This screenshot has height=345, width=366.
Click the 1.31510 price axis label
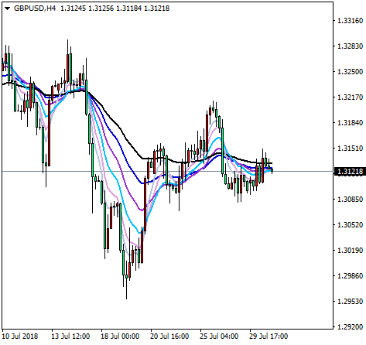point(350,149)
